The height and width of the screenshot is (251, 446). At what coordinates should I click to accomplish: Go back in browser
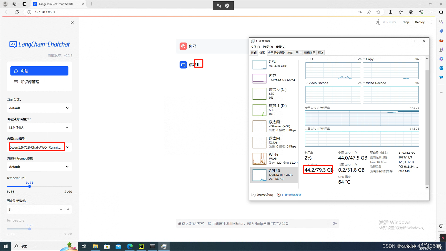(x=7, y=12)
